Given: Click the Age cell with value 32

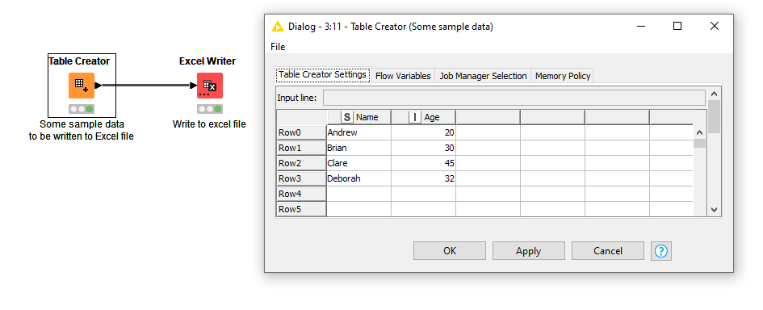Looking at the screenshot, I should tap(424, 178).
